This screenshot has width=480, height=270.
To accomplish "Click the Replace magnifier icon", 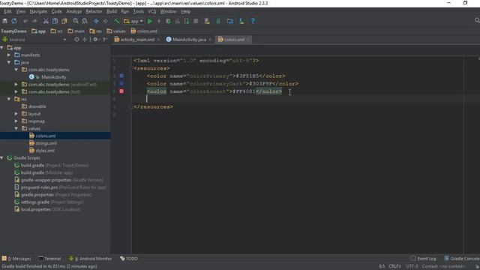I will pos(85,21).
